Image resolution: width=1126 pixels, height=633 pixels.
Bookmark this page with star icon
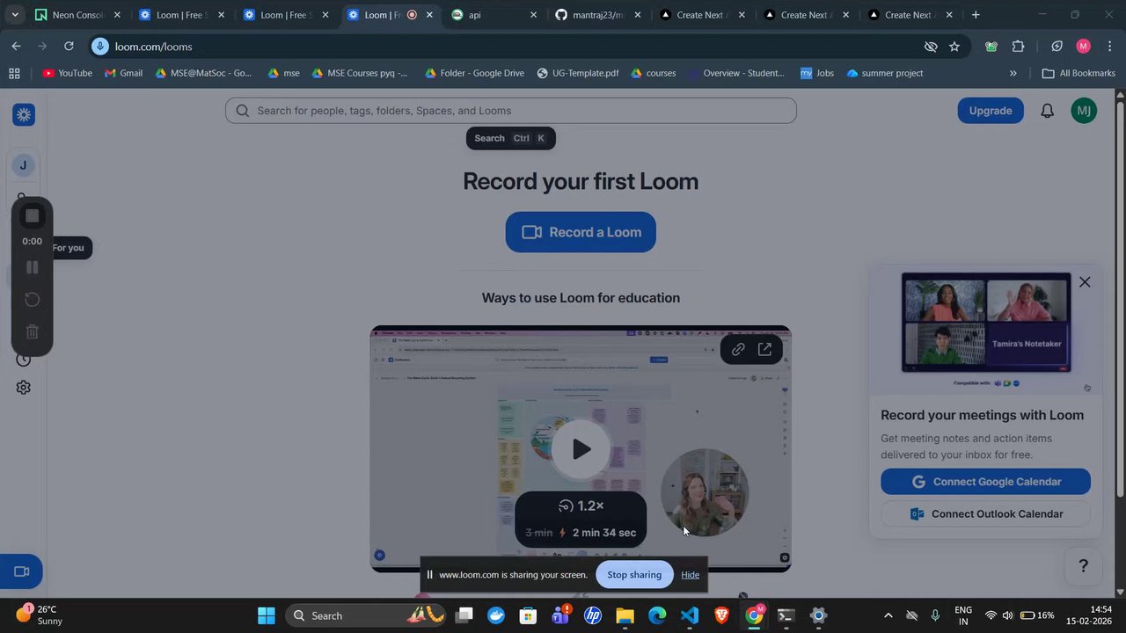point(954,47)
